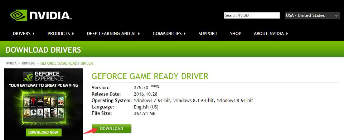Viewport: 344px width, 140px height.
Task: Click YOUR GATEWAY TO GREAT PC GAMING tagline
Action: 43,85
